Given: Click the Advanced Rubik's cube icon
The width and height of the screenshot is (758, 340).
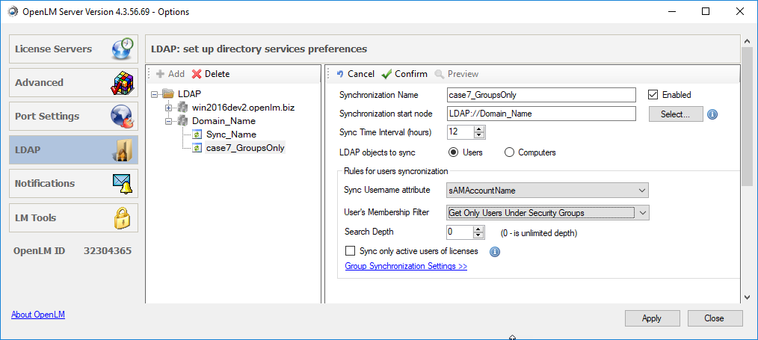Looking at the screenshot, I should (x=123, y=83).
